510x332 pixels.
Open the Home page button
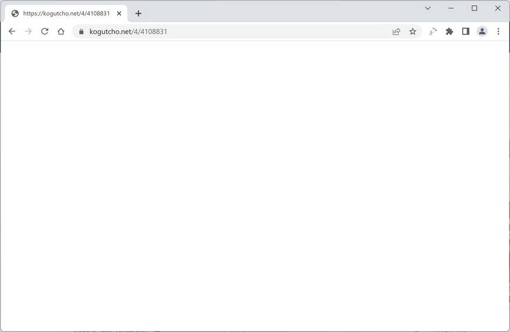(x=61, y=31)
